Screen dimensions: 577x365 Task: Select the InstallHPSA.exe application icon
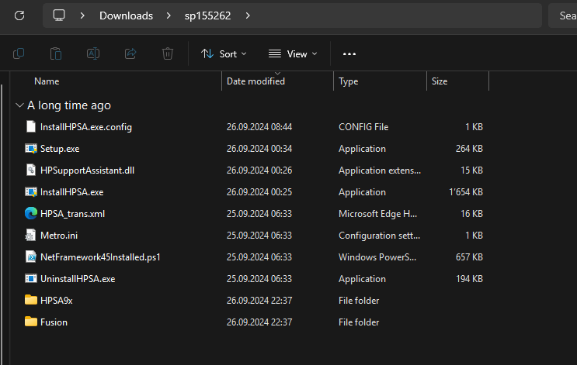coord(31,191)
